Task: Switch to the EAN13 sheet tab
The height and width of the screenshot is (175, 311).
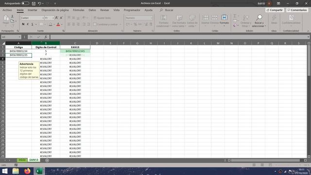Action: pyautogui.click(x=34, y=160)
